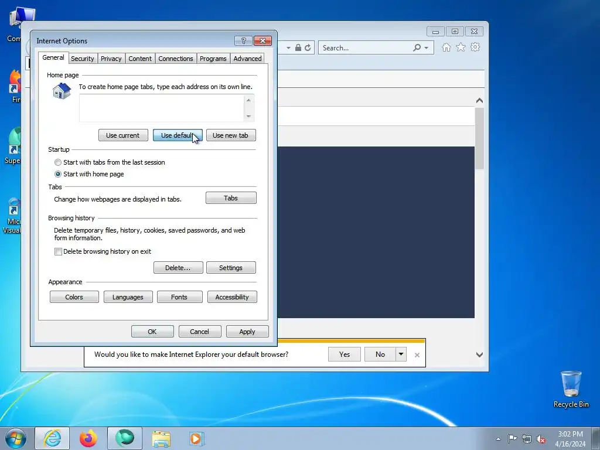Click the network tray icon
Viewport: 600px width, 450px height.
click(527, 439)
